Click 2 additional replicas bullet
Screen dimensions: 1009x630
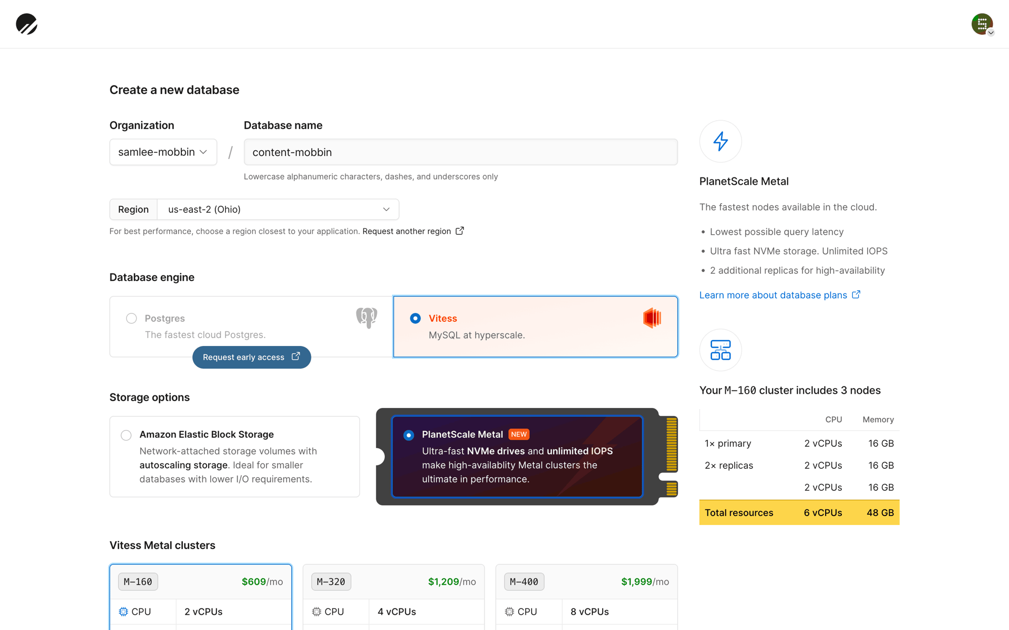(x=797, y=271)
